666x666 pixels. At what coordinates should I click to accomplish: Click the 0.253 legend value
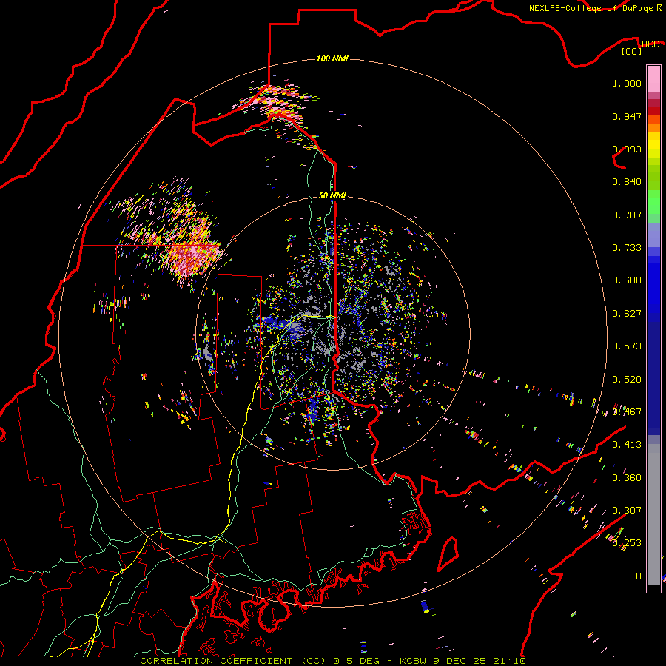click(x=627, y=543)
